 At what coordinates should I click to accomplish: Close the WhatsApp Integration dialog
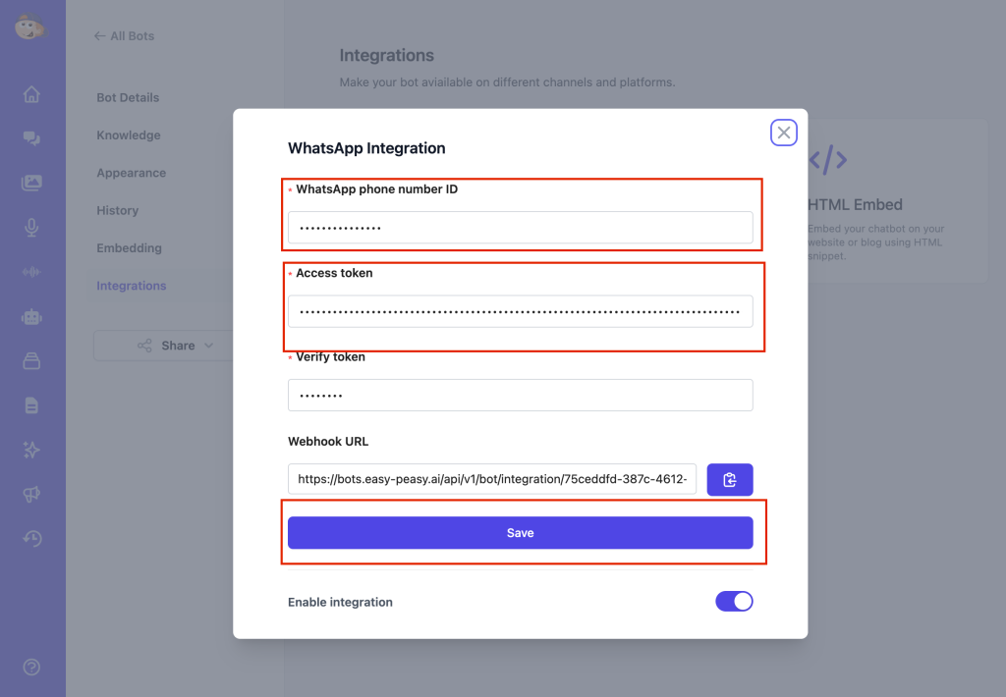pyautogui.click(x=783, y=133)
